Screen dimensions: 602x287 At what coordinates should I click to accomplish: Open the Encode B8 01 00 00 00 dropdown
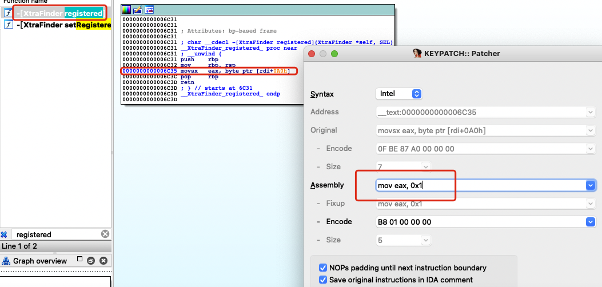coord(591,222)
